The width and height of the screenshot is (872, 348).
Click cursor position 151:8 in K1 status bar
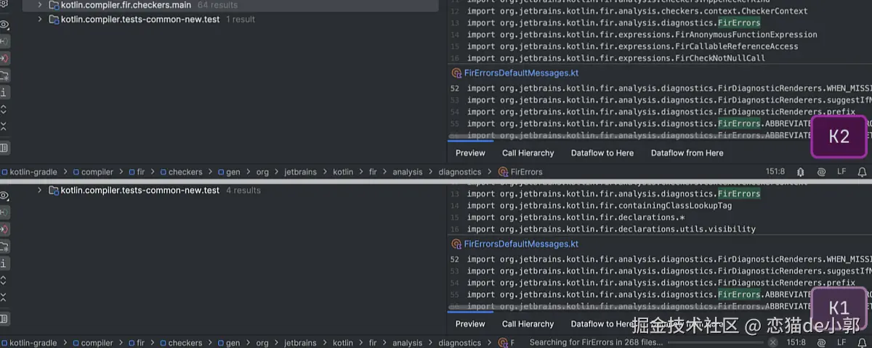796,342
